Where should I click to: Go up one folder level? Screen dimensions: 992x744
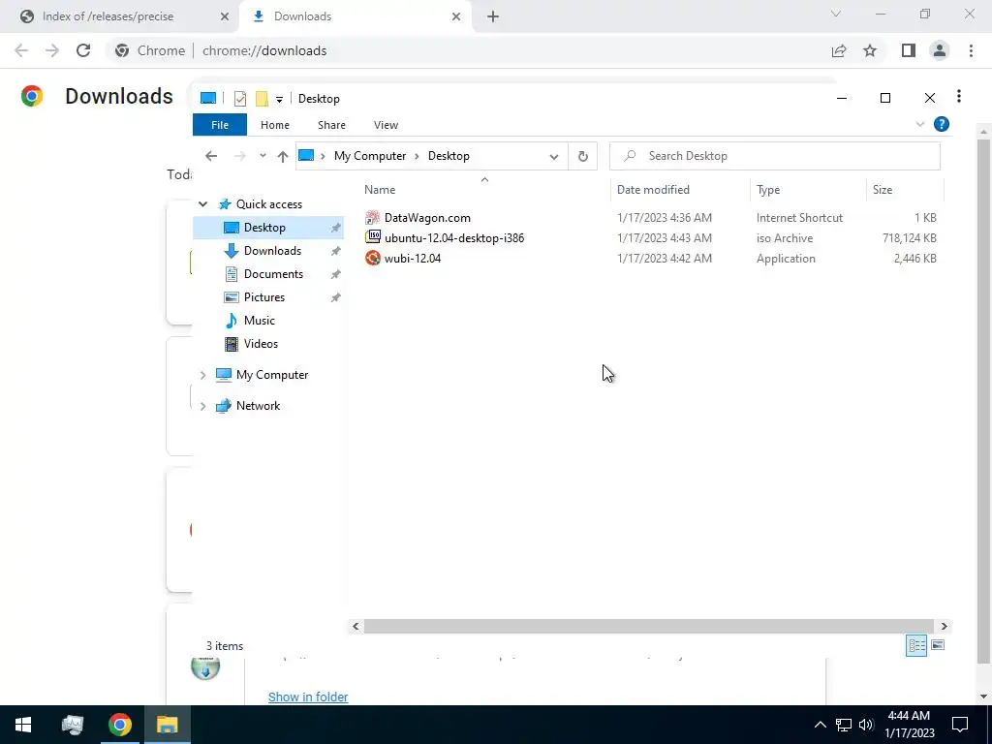282,156
